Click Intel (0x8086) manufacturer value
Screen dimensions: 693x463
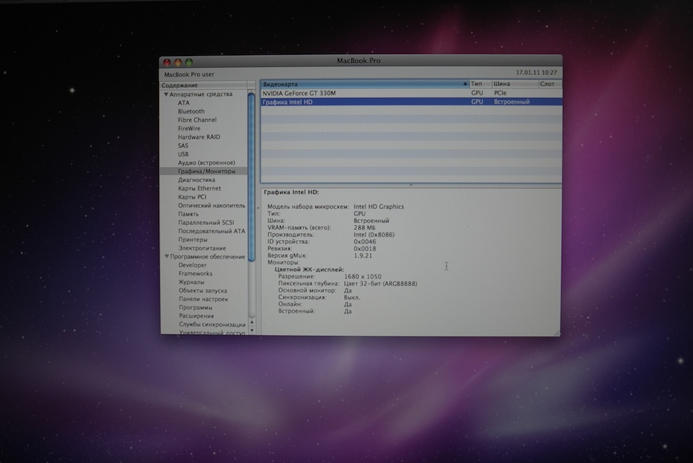pyautogui.click(x=374, y=235)
